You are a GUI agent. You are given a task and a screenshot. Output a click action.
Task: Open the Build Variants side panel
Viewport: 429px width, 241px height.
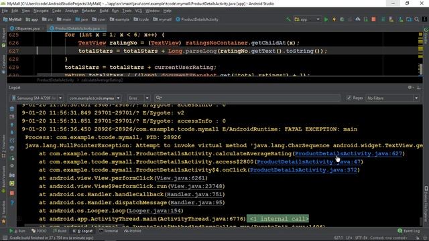coord(3,180)
